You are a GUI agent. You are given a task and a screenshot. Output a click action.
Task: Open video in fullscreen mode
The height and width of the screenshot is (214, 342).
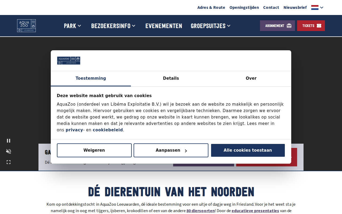coord(9,162)
